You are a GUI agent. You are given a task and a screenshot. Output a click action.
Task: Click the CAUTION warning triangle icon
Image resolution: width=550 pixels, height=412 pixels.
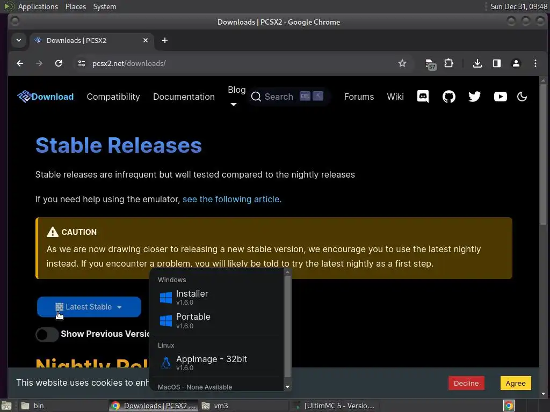point(53,232)
